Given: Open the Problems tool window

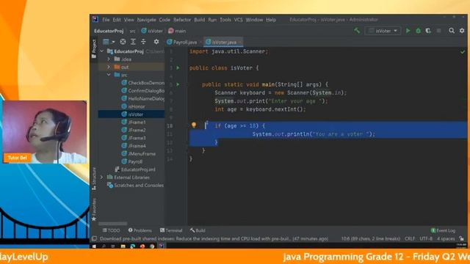Looking at the screenshot, I should click(140, 230).
